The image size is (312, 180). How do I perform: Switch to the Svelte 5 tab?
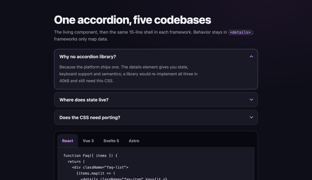111,141
